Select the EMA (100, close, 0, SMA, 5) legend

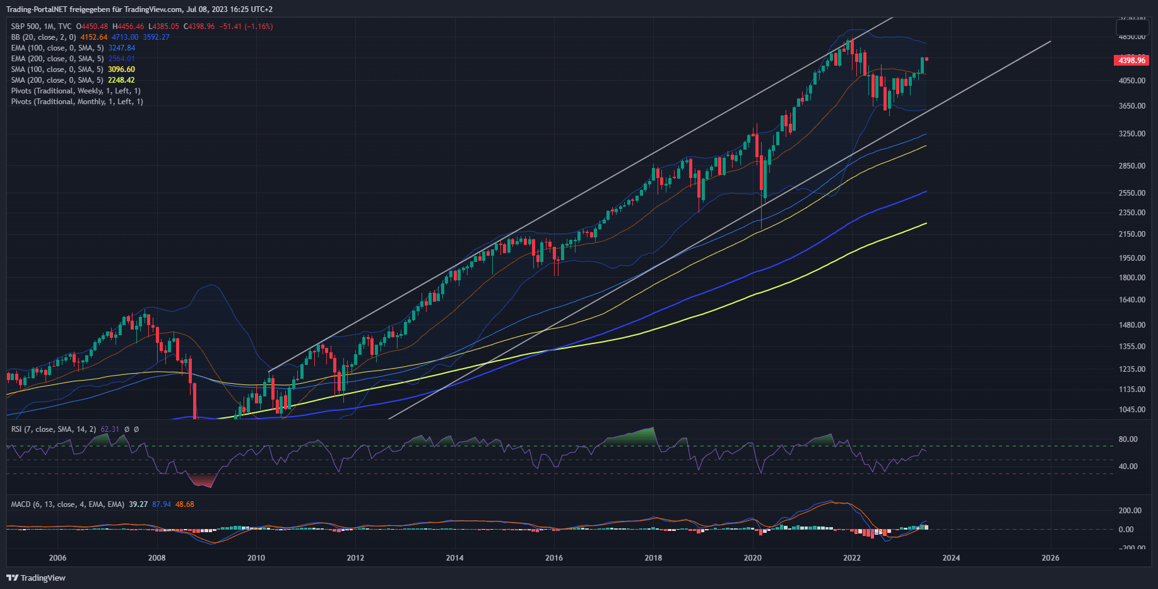pyautogui.click(x=57, y=48)
